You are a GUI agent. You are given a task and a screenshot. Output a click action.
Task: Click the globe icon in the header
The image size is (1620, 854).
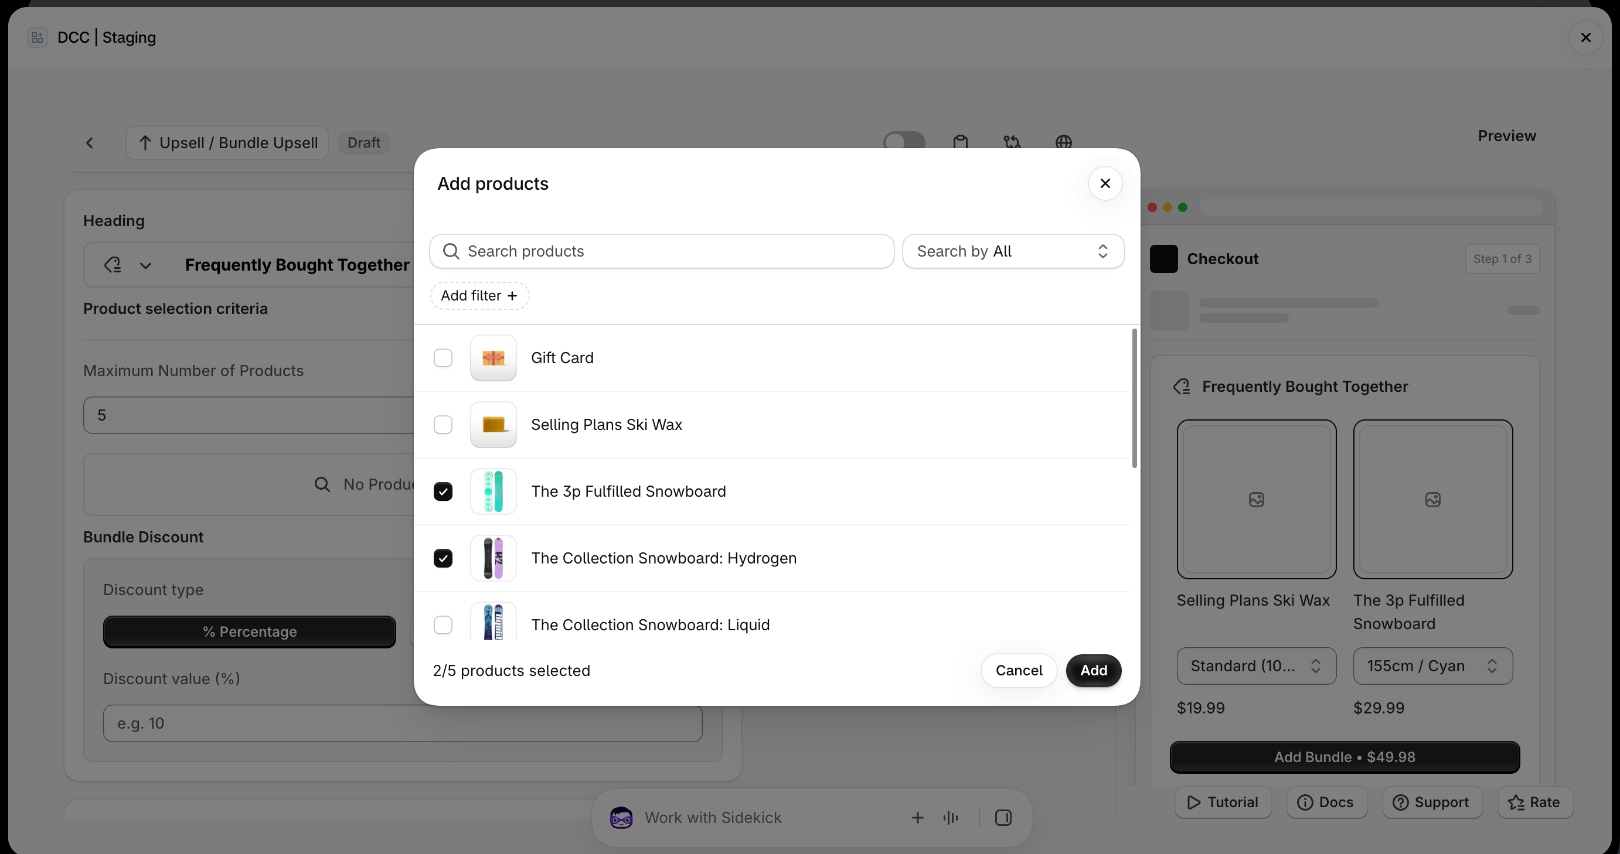tap(1063, 142)
